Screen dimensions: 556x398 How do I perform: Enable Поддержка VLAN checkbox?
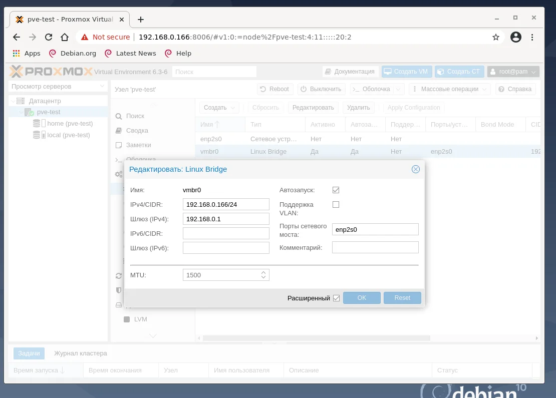pyautogui.click(x=336, y=204)
